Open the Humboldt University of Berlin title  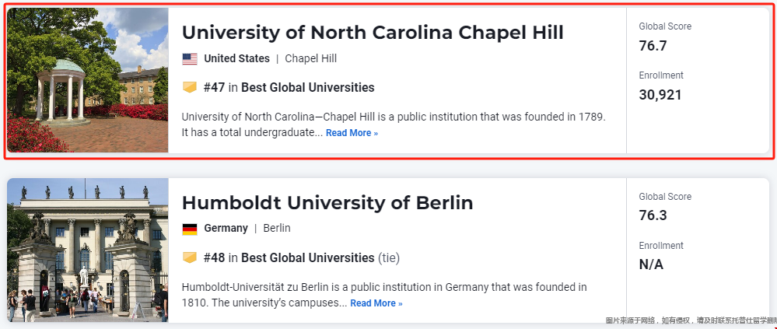tap(327, 203)
